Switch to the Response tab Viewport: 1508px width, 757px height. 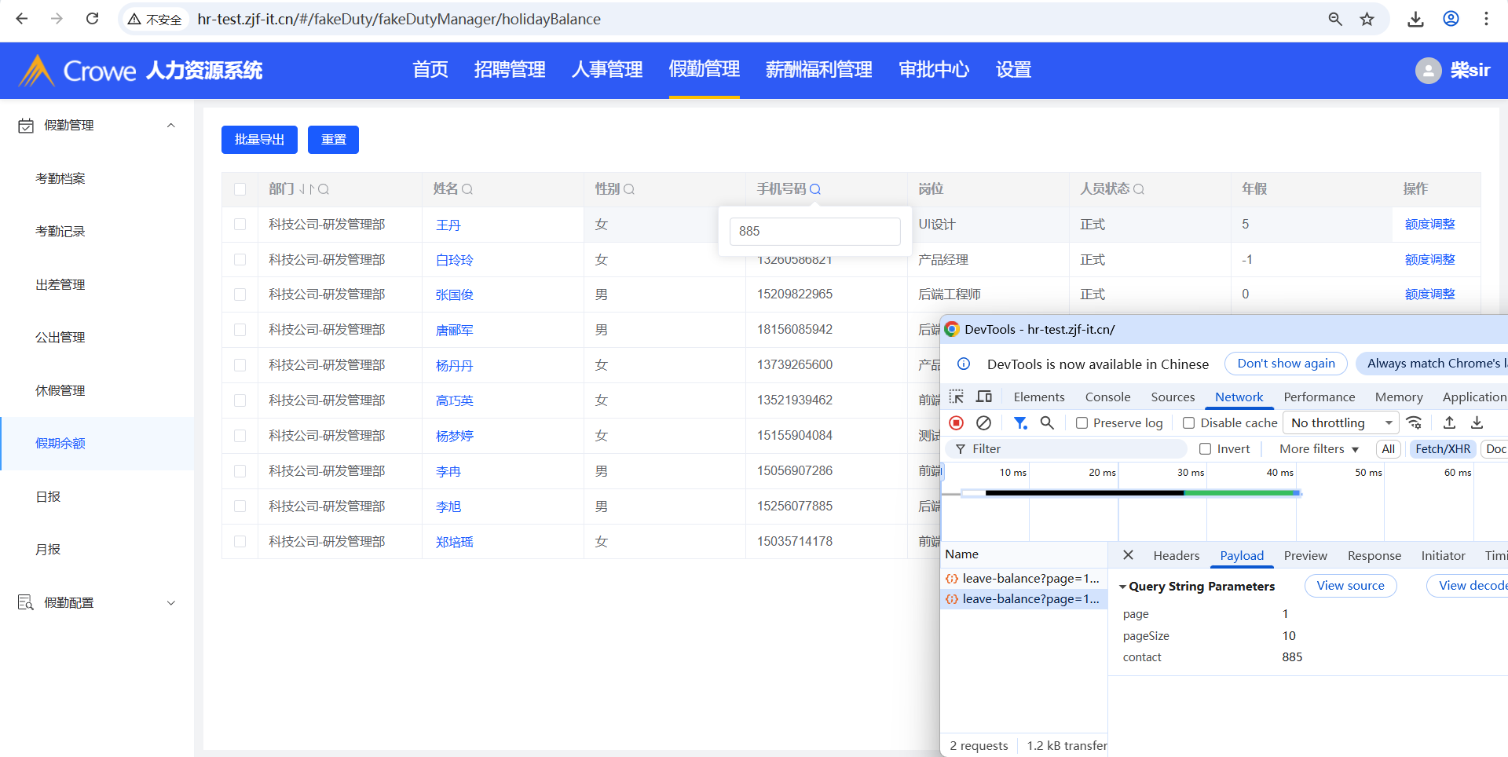(1374, 556)
